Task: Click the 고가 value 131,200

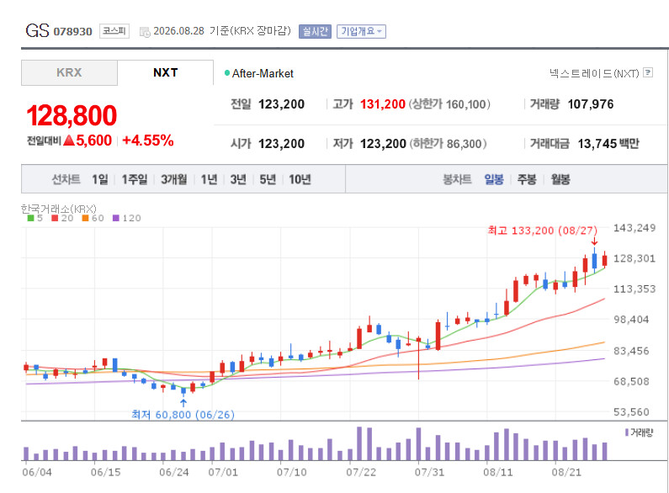Action: coord(383,104)
